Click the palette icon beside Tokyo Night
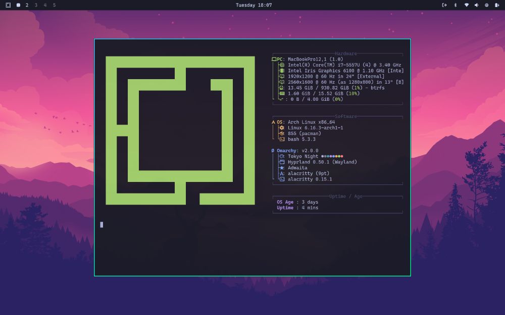The width and height of the screenshot is (505, 315). tap(282, 157)
